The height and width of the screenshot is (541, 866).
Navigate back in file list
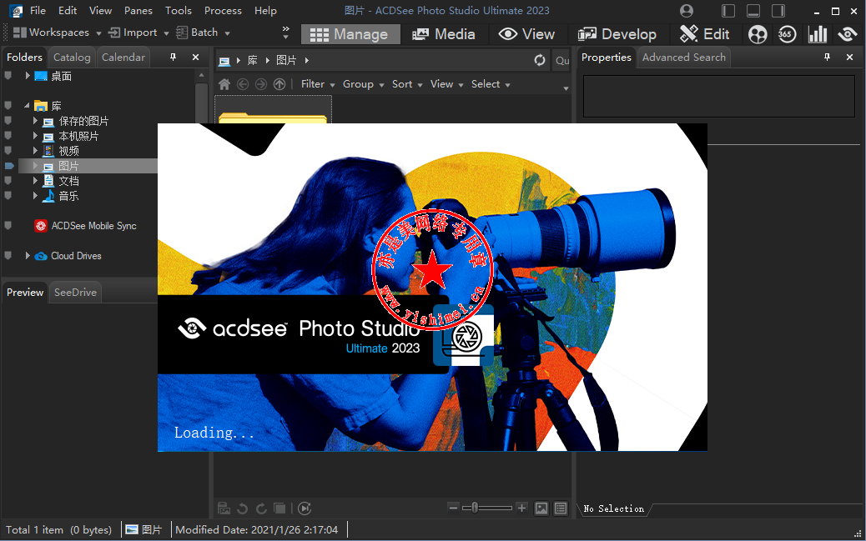coord(243,84)
